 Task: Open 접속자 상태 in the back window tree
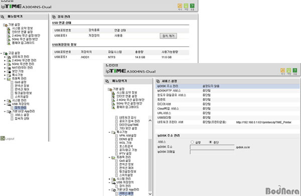pyautogui.click(x=22, y=118)
